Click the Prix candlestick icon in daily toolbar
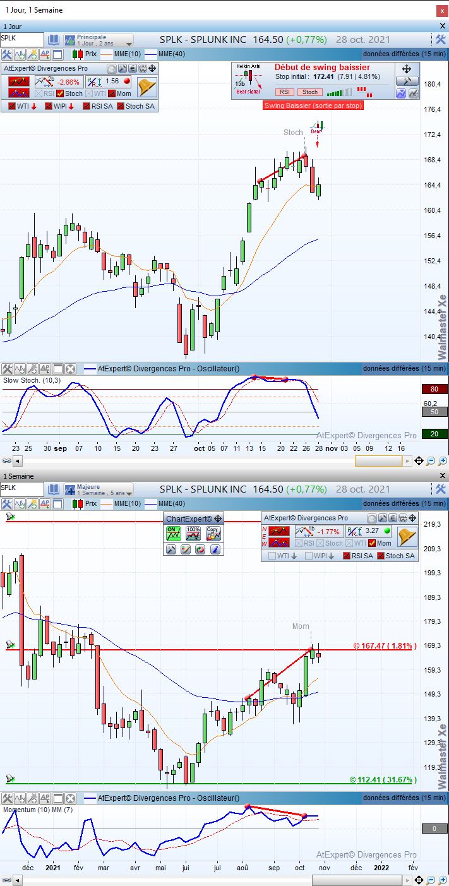449x886 pixels. (x=76, y=54)
